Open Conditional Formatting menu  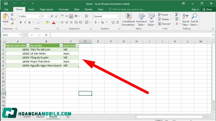point(129,20)
